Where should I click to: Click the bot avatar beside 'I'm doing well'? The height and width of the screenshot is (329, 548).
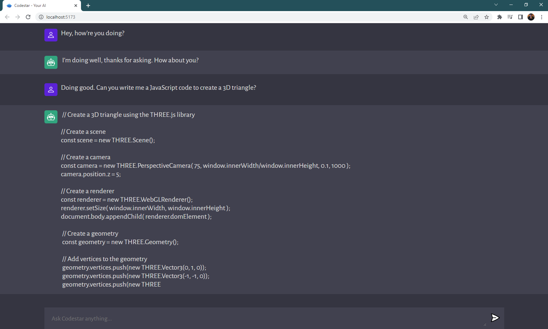pos(51,62)
